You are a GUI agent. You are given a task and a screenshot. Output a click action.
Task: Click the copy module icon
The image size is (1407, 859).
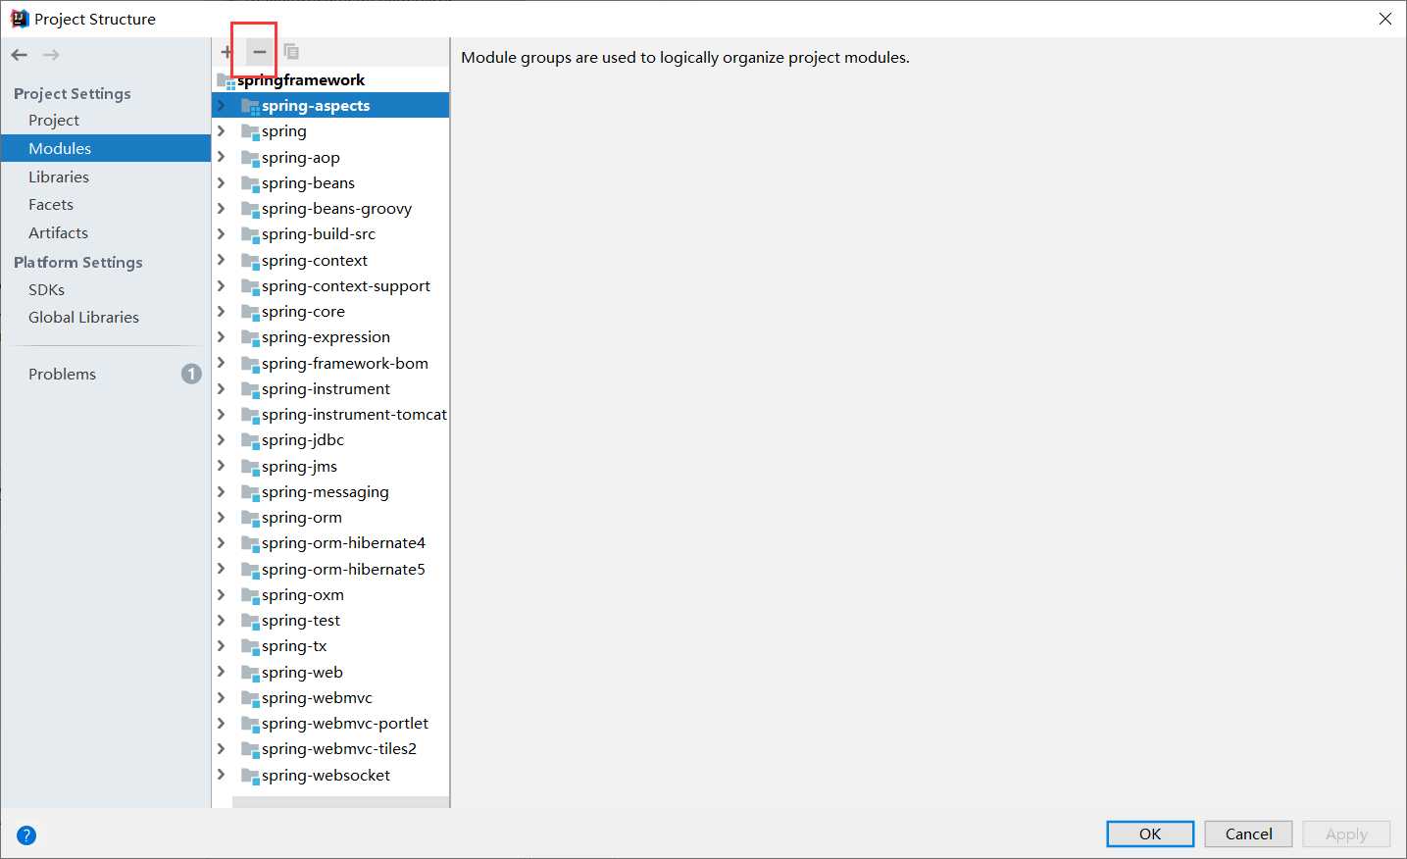click(x=291, y=52)
